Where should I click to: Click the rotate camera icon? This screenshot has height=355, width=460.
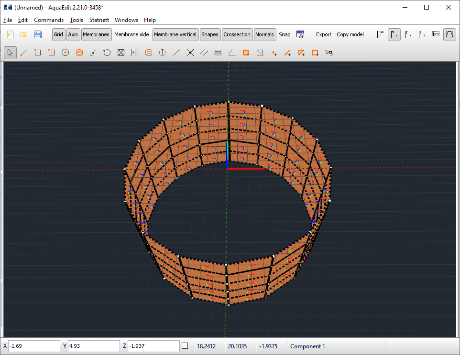tap(329, 53)
